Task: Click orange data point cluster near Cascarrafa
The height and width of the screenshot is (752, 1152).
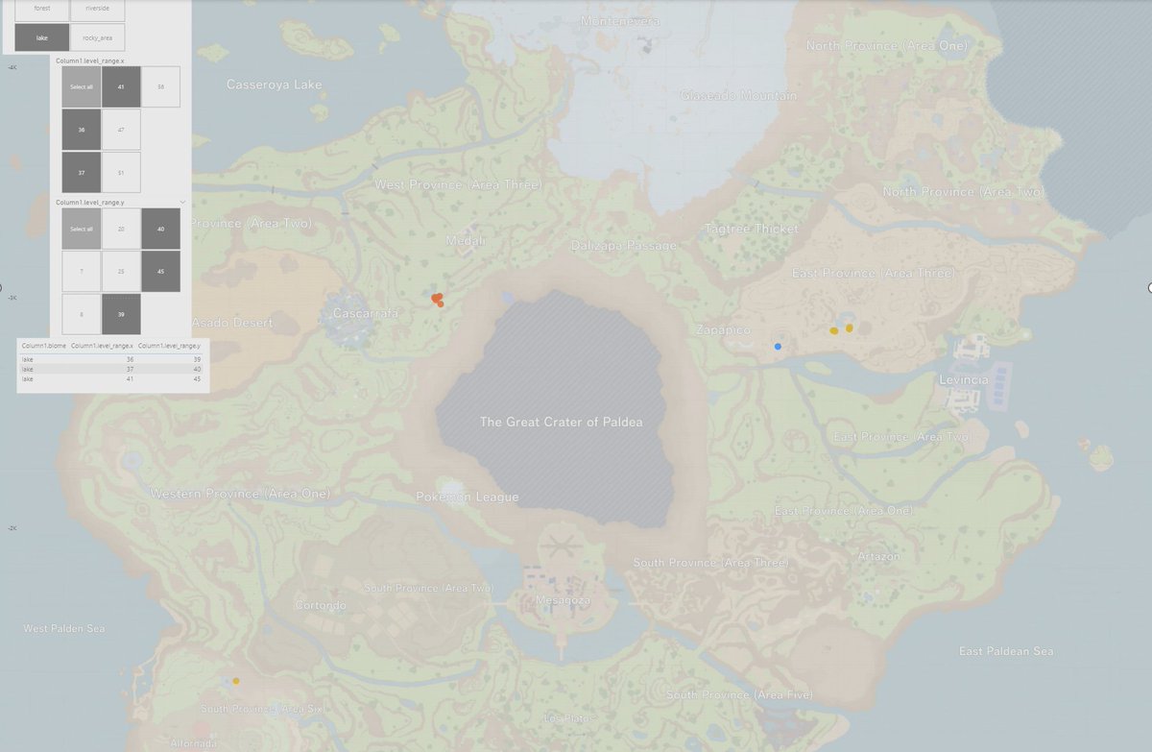Action: pos(437,299)
